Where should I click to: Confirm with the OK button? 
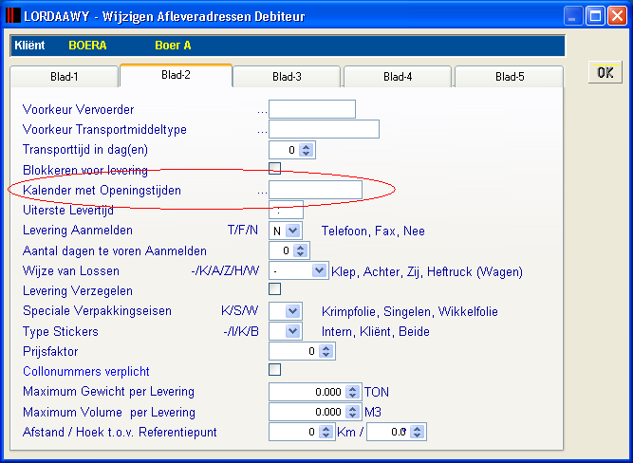click(605, 73)
